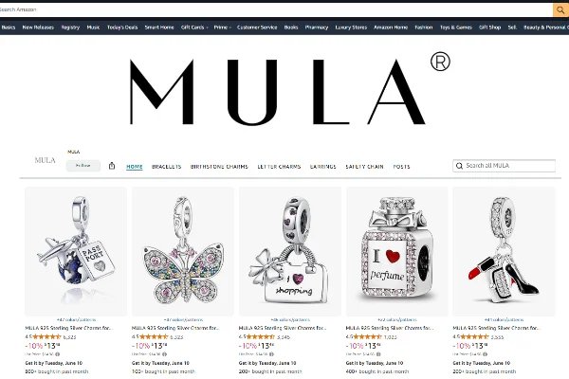Click the Search all MULA field
The width and height of the screenshot is (569, 379).
(505, 166)
